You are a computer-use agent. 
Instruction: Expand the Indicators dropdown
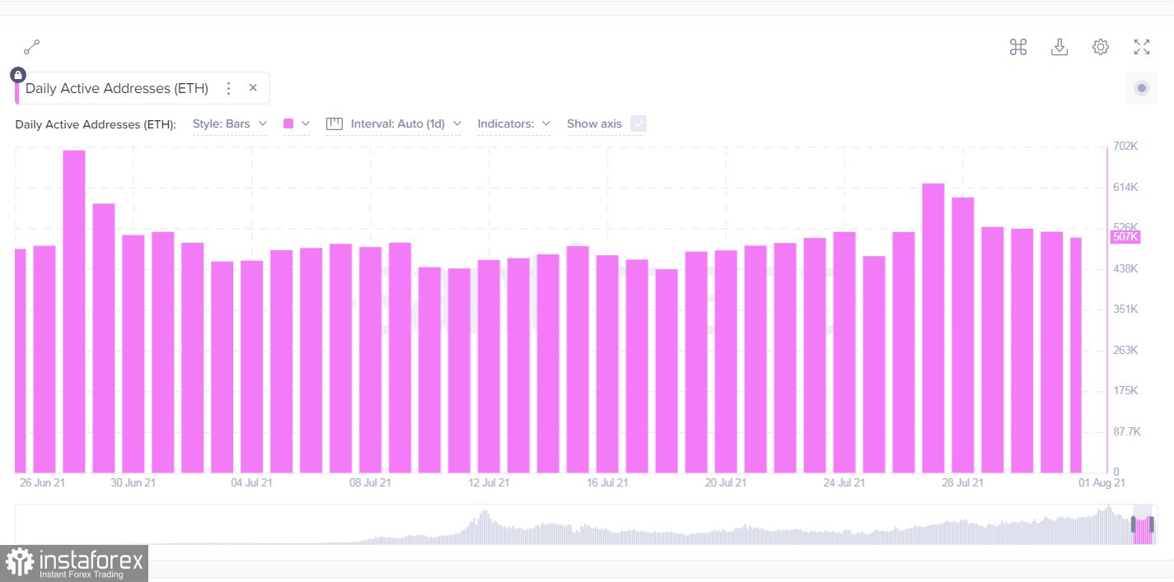coord(514,123)
